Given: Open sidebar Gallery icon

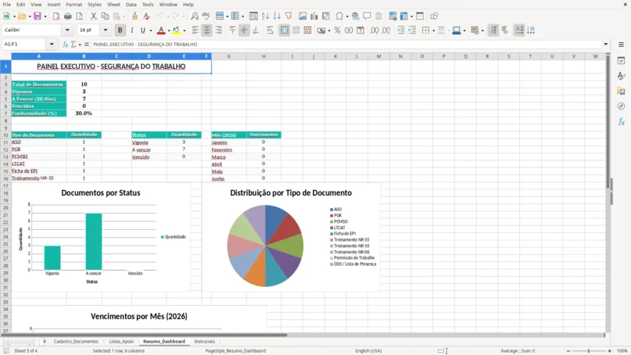Looking at the screenshot, I should click(x=621, y=91).
